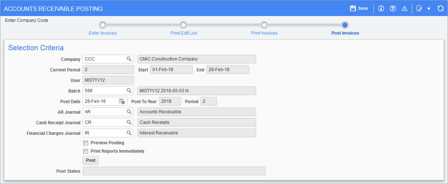Open Batch lookup magnifier icon
This screenshot has height=184, width=448.
coord(129,91)
